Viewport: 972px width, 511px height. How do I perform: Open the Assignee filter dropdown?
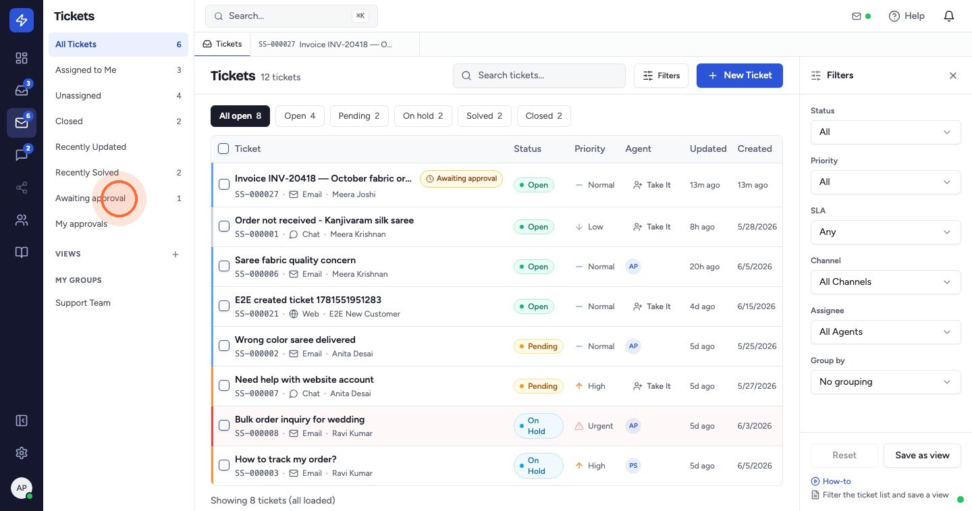[x=886, y=331]
